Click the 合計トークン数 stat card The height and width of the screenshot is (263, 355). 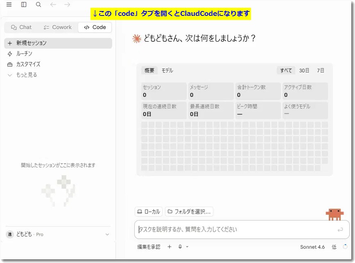tap(258, 91)
